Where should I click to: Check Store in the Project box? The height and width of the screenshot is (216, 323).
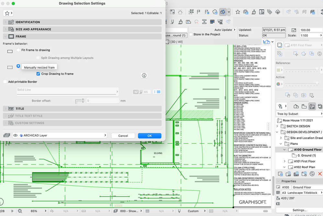coord(191,34)
